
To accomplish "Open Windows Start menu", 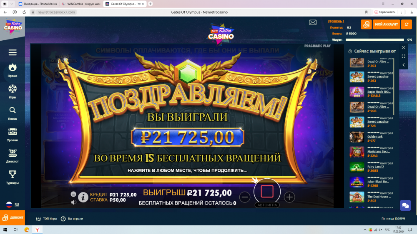I will pos(5,230).
